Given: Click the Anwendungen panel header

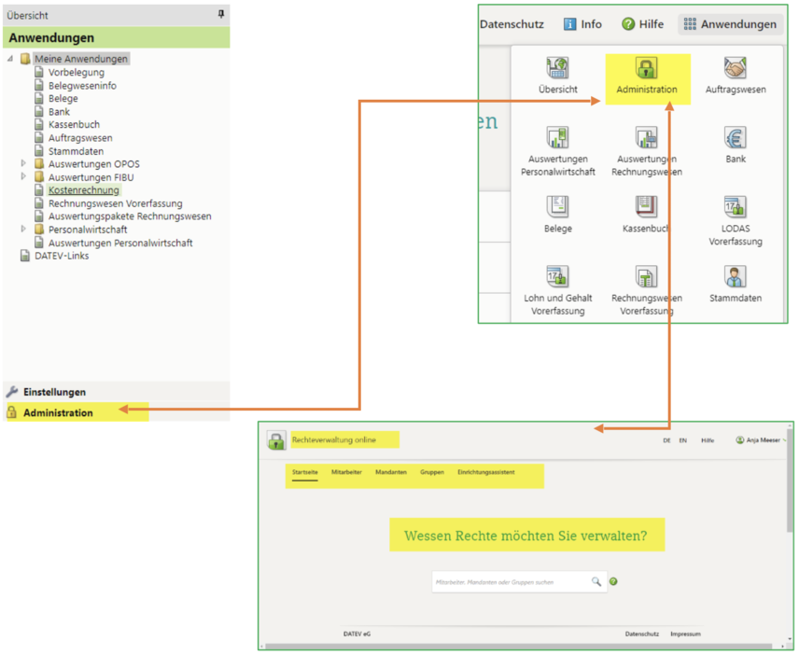Looking at the screenshot, I should (x=116, y=37).
